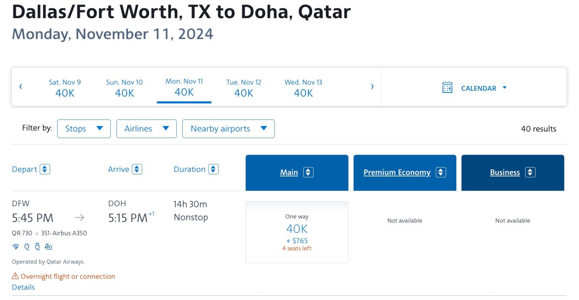Open the Nearby airports filter
The width and height of the screenshot is (579, 300).
228,128
